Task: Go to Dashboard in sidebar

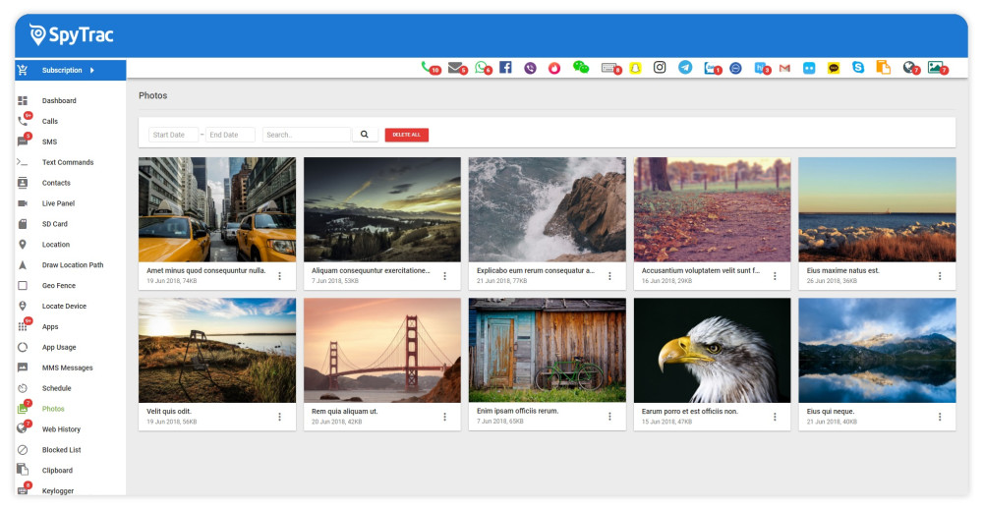Action: (x=59, y=101)
